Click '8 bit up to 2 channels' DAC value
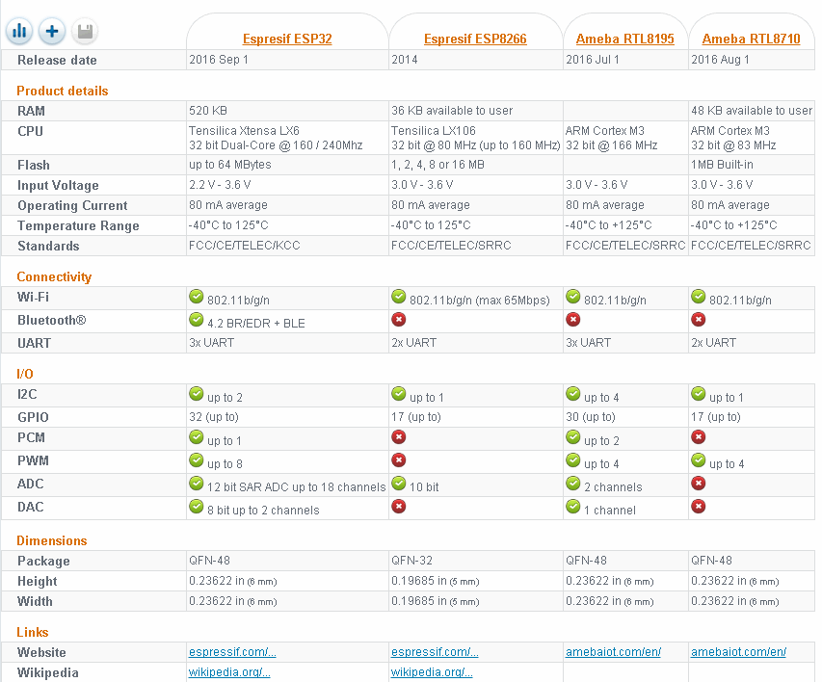This screenshot has width=822, height=682. 263,511
